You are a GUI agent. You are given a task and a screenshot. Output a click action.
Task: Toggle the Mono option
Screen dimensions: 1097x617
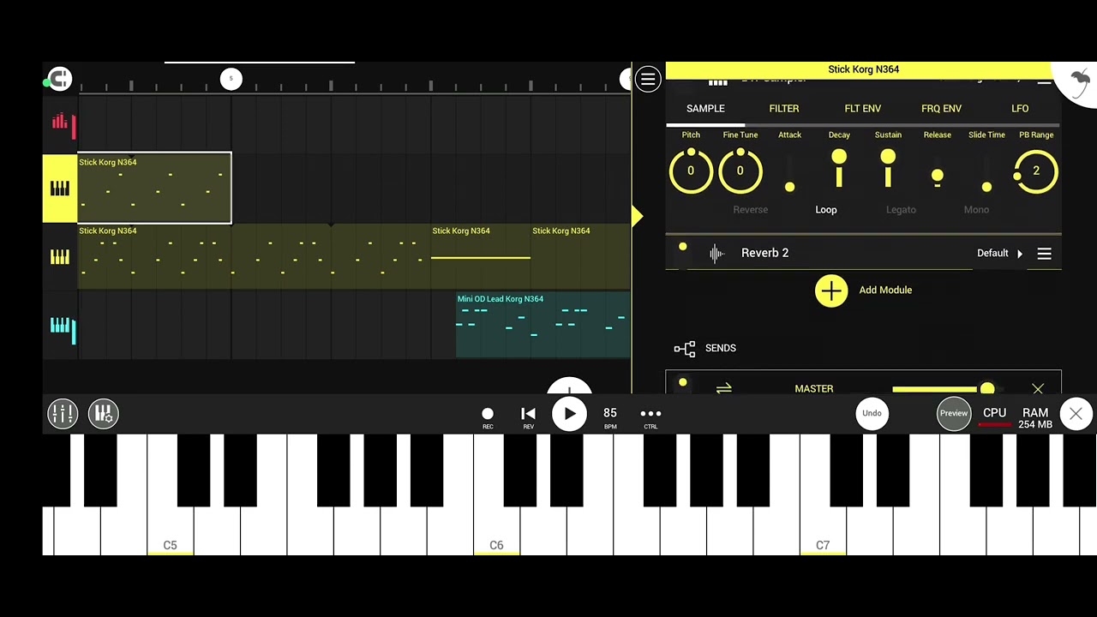click(x=976, y=210)
